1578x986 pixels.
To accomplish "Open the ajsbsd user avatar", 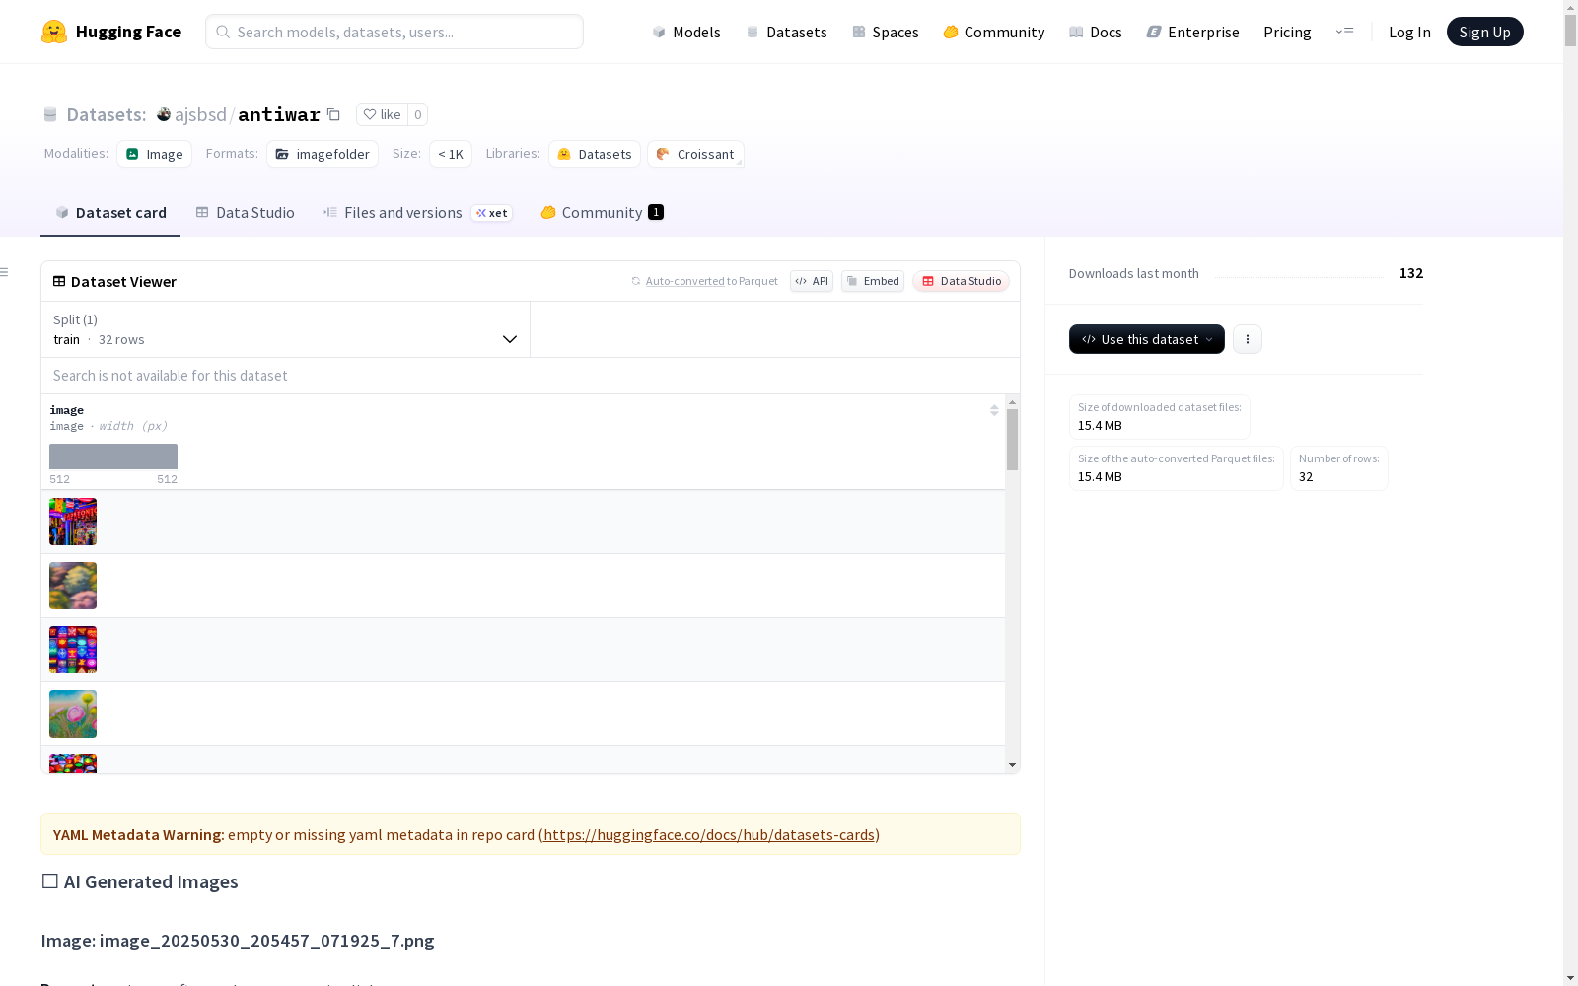I will click(164, 114).
